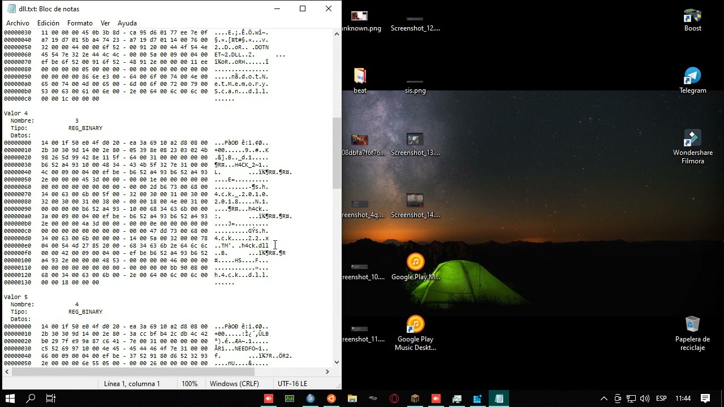The width and height of the screenshot is (724, 407).
Task: Click the 'Valor 5' heading text
Action: point(16,297)
